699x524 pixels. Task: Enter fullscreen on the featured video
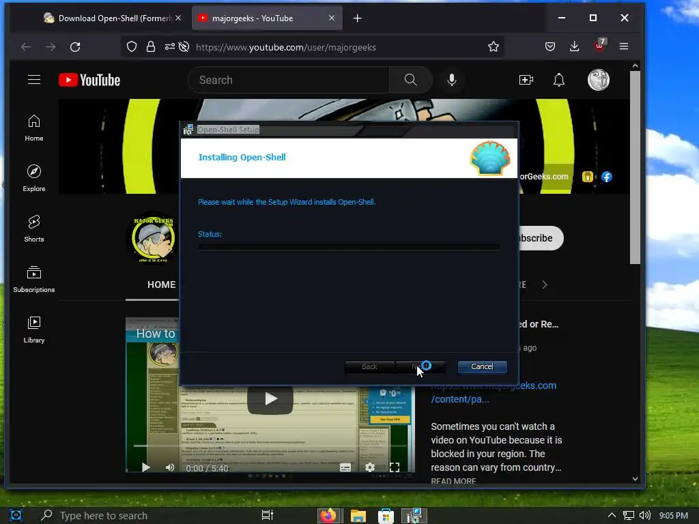(x=394, y=467)
